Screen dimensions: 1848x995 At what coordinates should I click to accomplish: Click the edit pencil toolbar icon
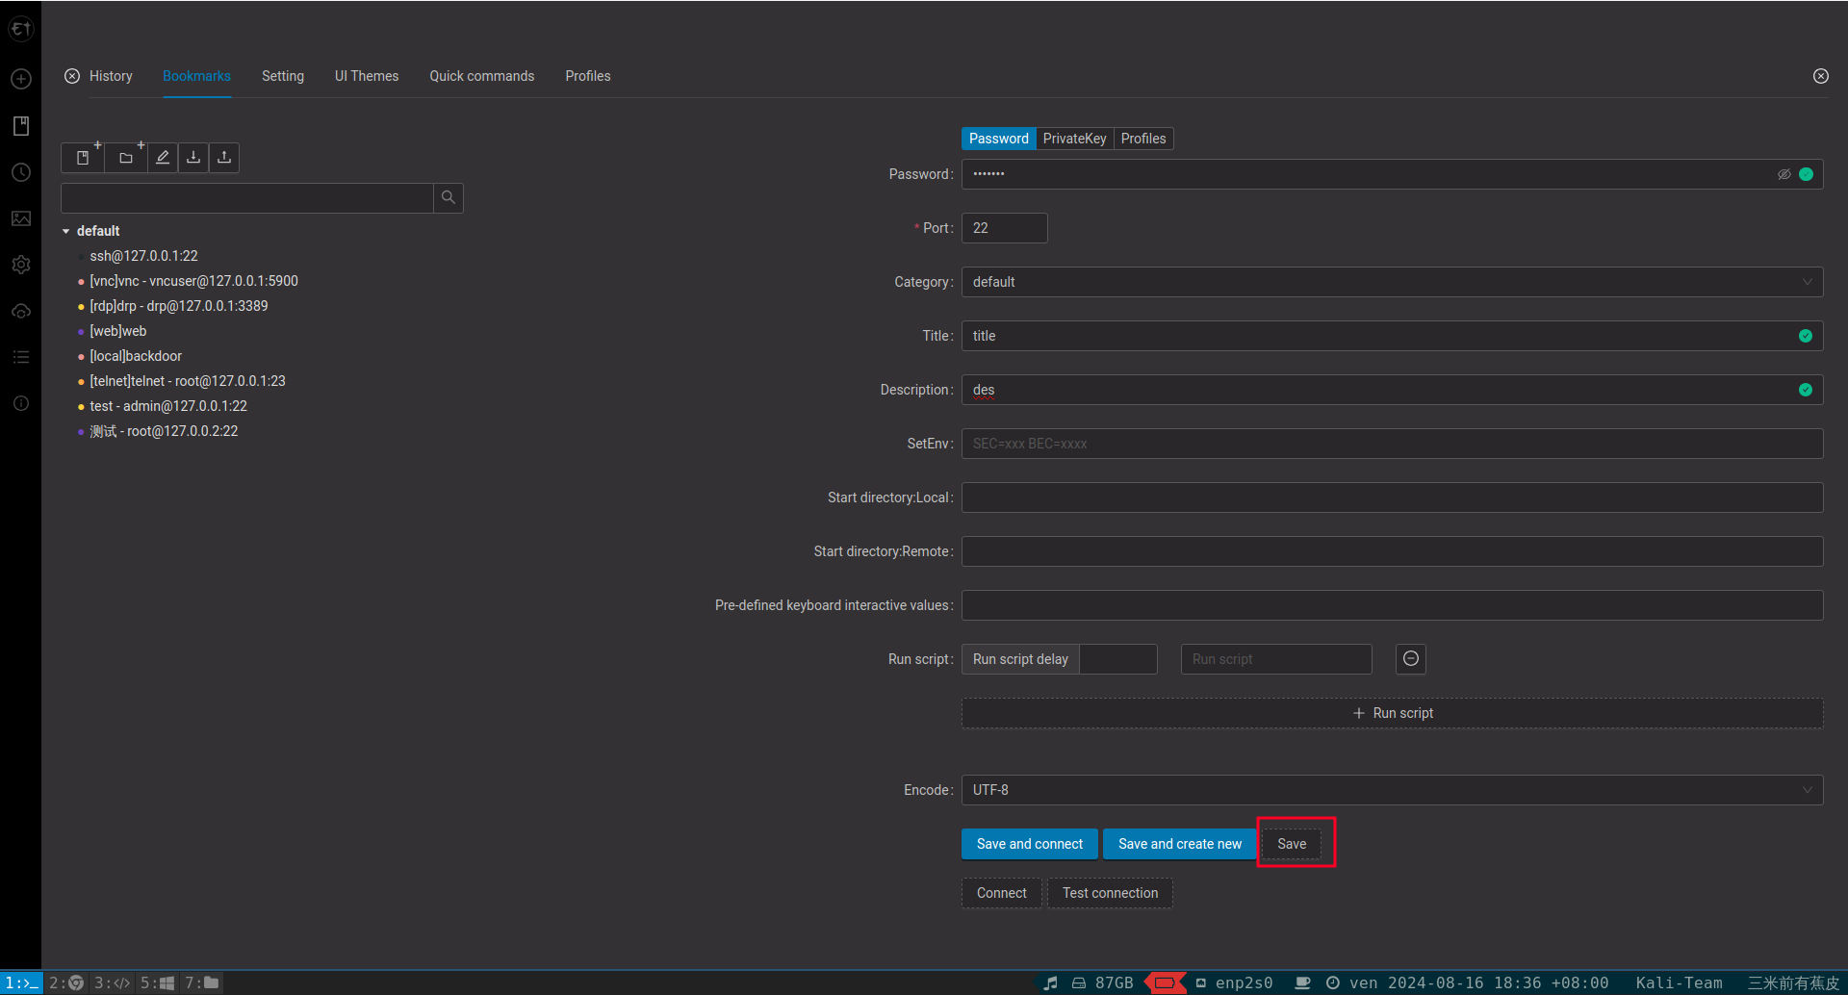pyautogui.click(x=163, y=158)
